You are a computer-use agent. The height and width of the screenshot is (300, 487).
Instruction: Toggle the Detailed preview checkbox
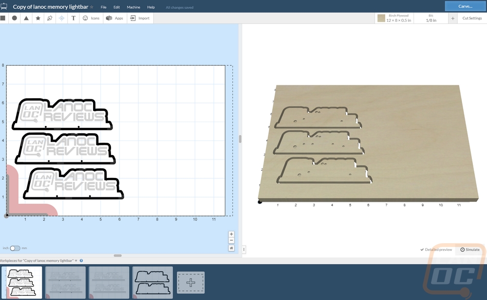point(436,249)
